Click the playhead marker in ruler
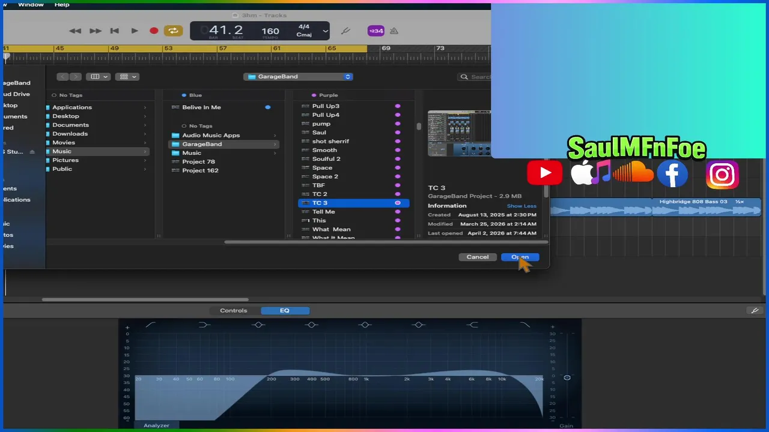Screen dimensions: 769x432 [7, 57]
